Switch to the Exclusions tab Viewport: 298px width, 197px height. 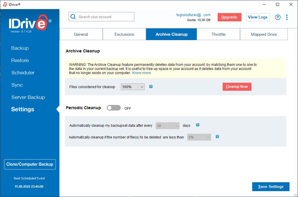pos(124,34)
